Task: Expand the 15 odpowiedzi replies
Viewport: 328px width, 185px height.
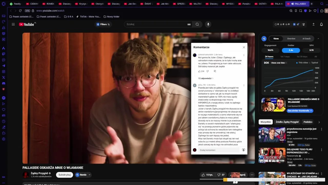Action: [x=206, y=78]
